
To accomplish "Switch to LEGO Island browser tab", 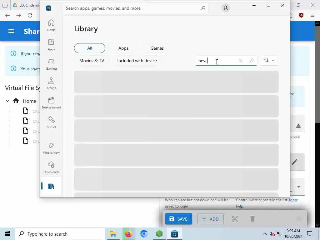I will click(x=25, y=5).
